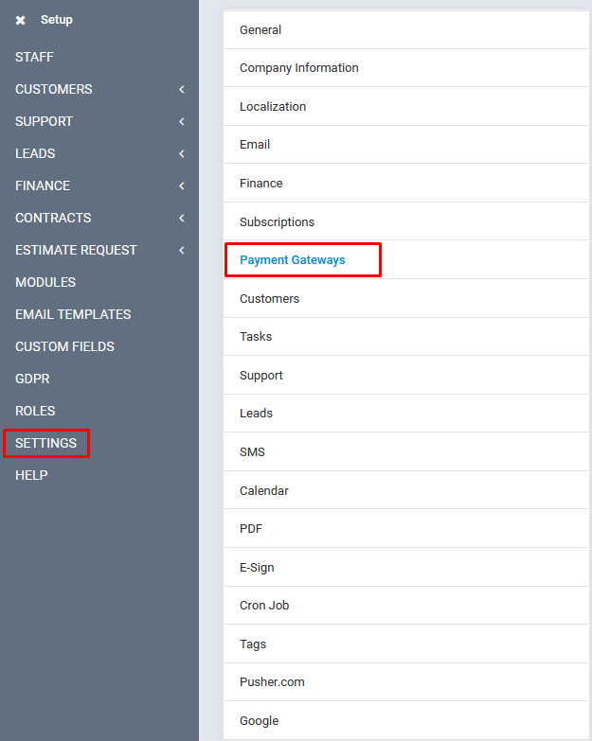Viewport: 592px width, 741px height.
Task: Go to Email Templates
Action: click(73, 314)
